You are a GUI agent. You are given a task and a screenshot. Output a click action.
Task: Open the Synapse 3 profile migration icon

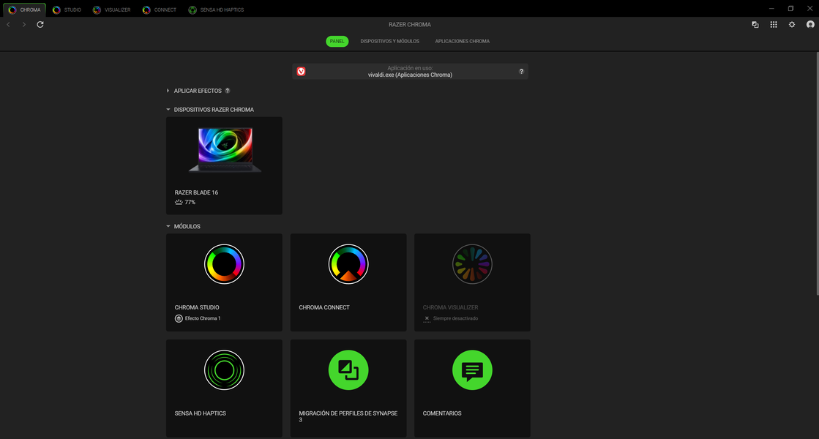[x=348, y=370]
